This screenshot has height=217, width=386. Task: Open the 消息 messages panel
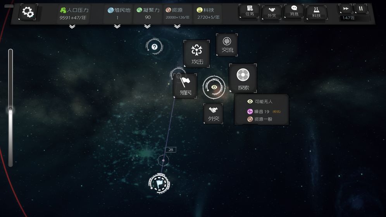294,11
